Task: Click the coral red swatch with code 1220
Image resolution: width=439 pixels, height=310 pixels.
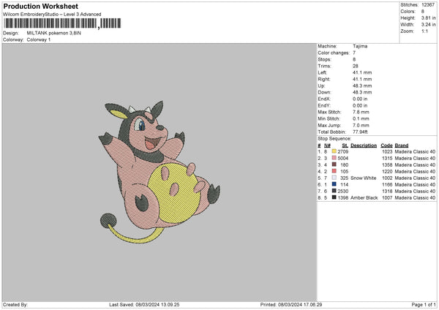Action: (334, 171)
